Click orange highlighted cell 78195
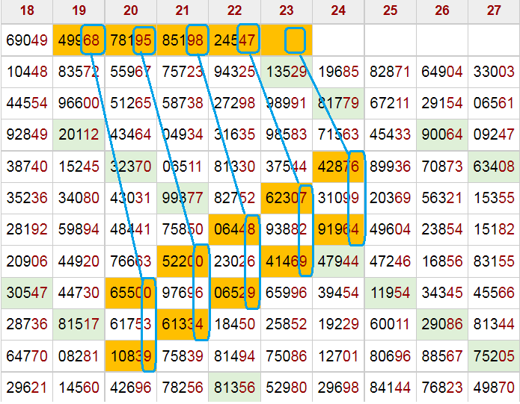 pos(130,40)
